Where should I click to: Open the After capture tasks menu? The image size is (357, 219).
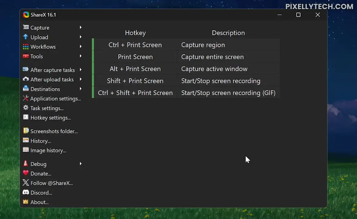52,70
